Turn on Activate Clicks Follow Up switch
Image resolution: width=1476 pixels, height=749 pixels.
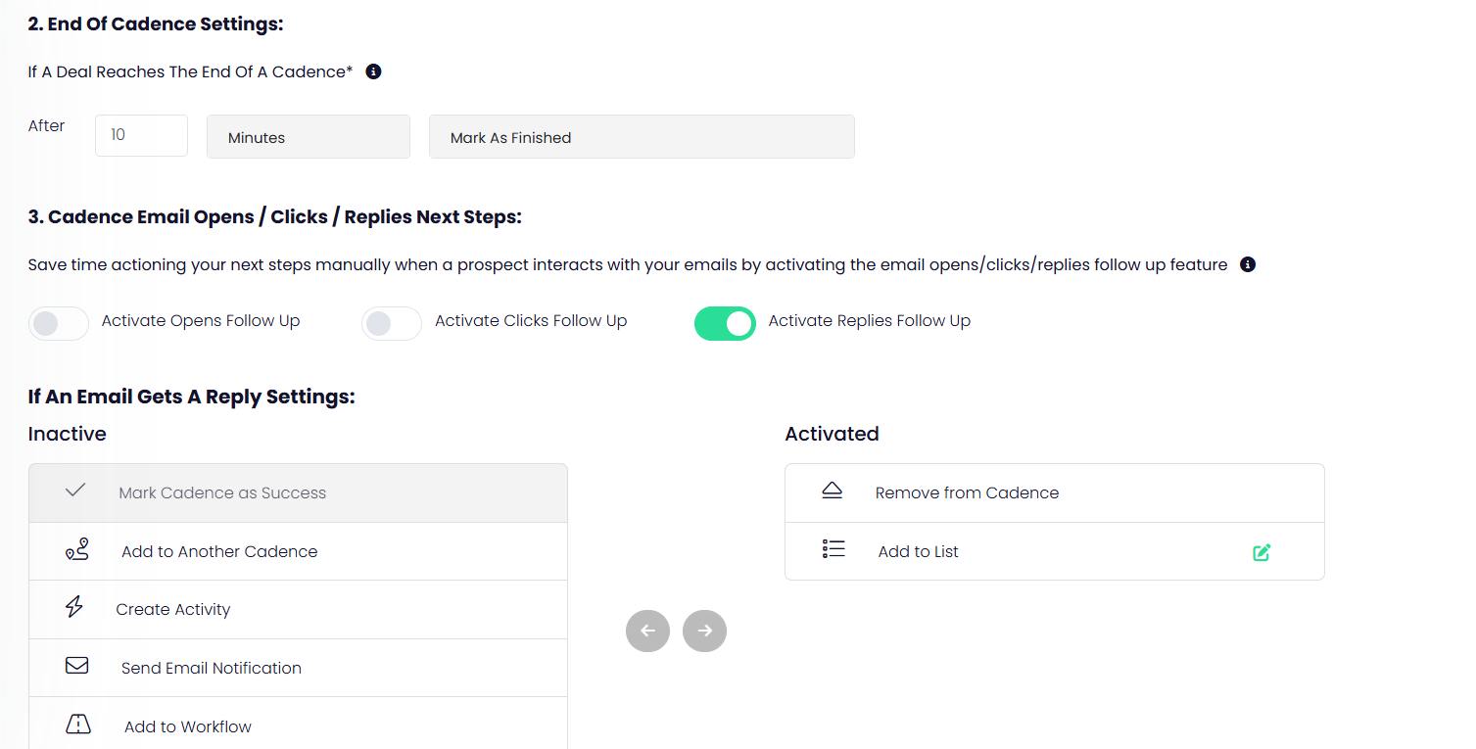[392, 323]
